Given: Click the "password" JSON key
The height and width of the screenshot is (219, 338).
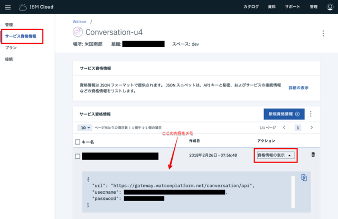Looking at the screenshot, I should click(x=106, y=198).
